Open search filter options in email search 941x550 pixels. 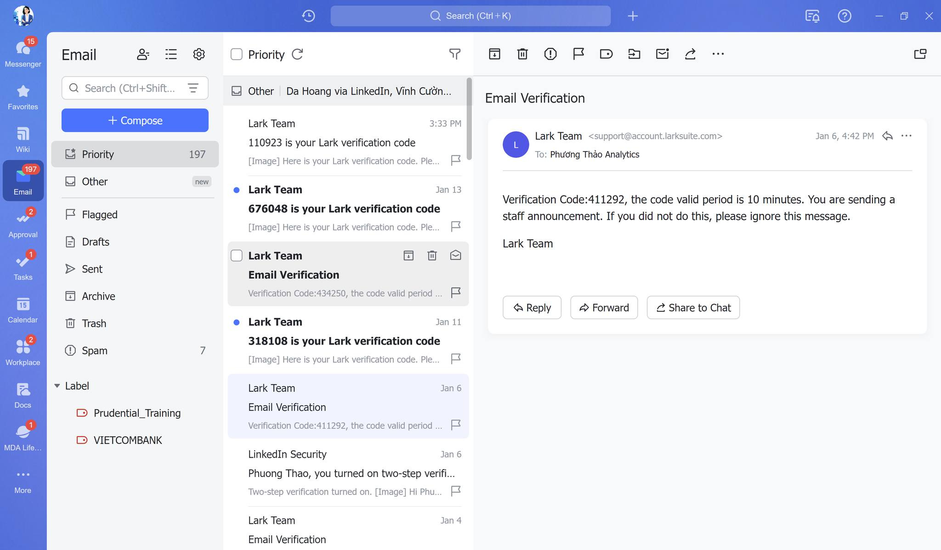click(193, 88)
